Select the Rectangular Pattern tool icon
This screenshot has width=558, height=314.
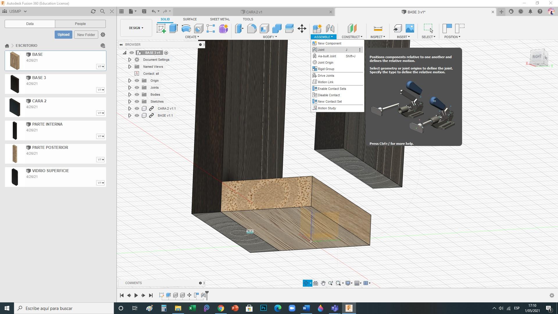click(211, 28)
